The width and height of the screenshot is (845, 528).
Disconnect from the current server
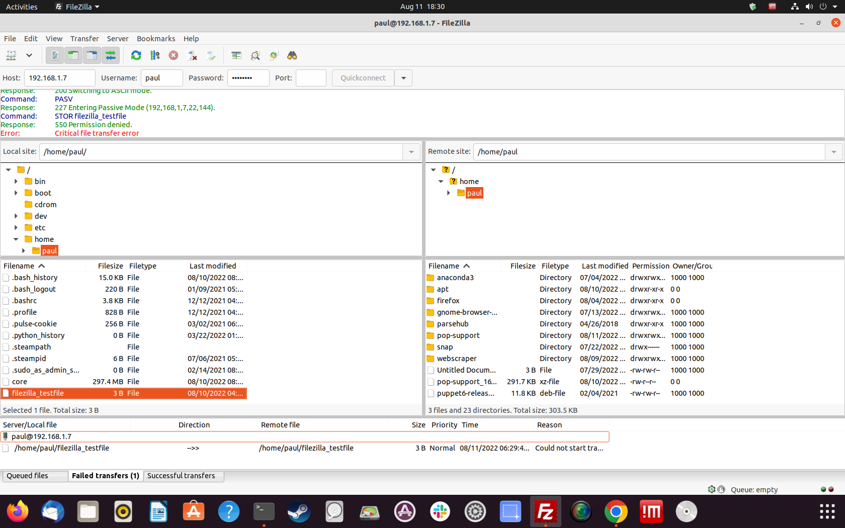tap(192, 55)
